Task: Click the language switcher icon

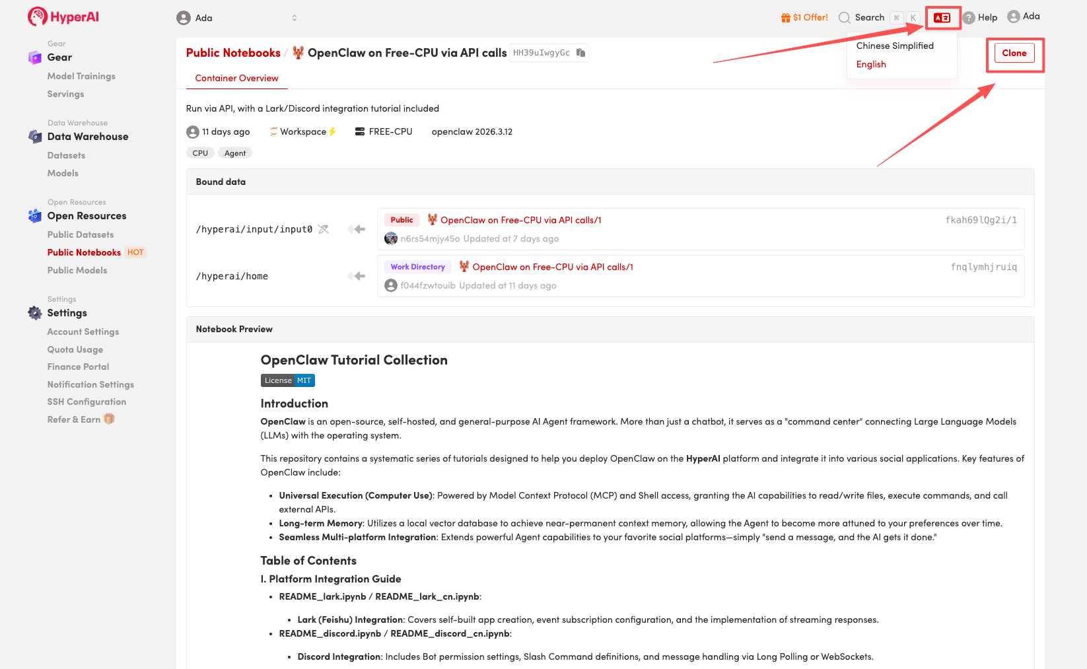Action: coord(942,18)
